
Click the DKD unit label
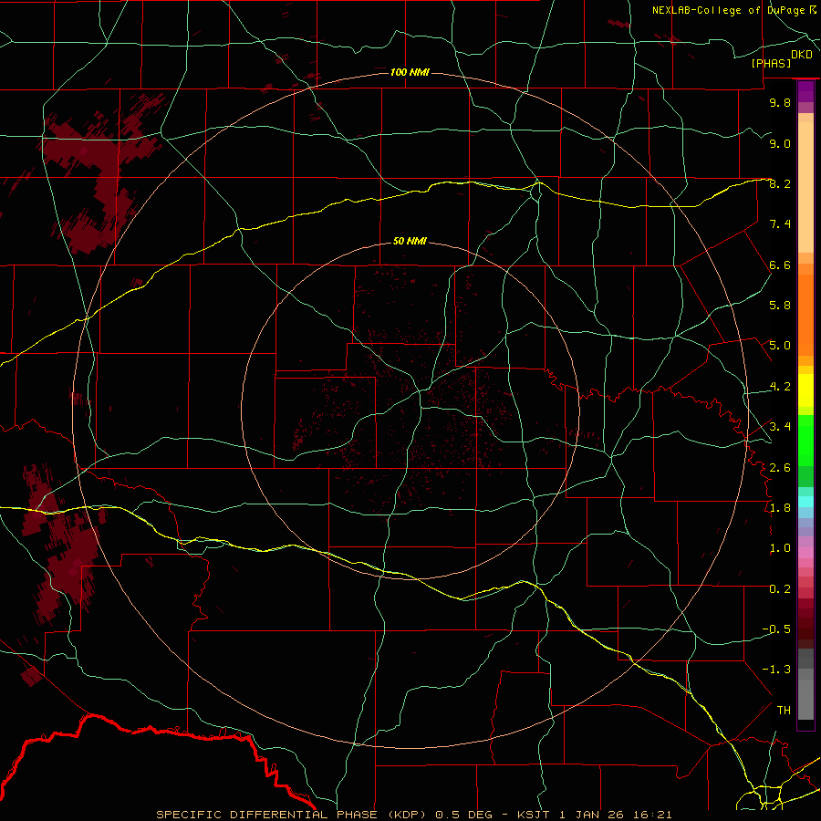pyautogui.click(x=802, y=55)
